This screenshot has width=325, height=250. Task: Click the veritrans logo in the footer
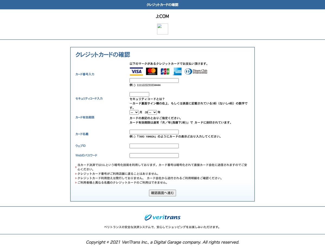click(x=162, y=217)
